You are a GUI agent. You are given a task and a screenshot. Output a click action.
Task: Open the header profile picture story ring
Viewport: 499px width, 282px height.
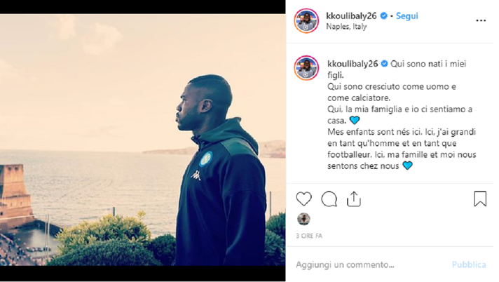[306, 21]
